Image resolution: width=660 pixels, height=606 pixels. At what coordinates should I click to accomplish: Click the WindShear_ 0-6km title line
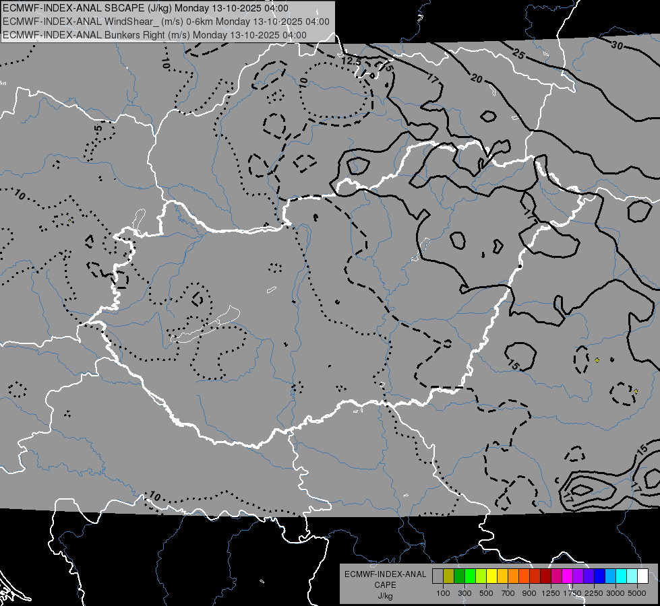click(x=166, y=22)
